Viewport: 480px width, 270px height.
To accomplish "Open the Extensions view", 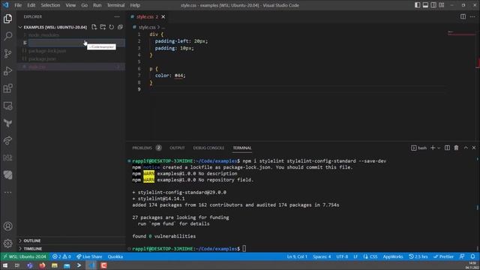I will [x=8, y=88].
